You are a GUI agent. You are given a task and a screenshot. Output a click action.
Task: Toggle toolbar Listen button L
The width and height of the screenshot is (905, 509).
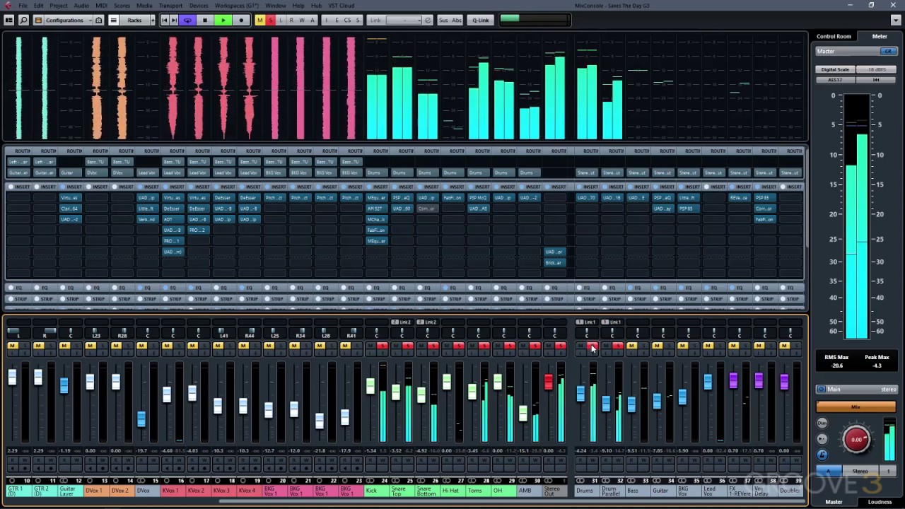(281, 20)
